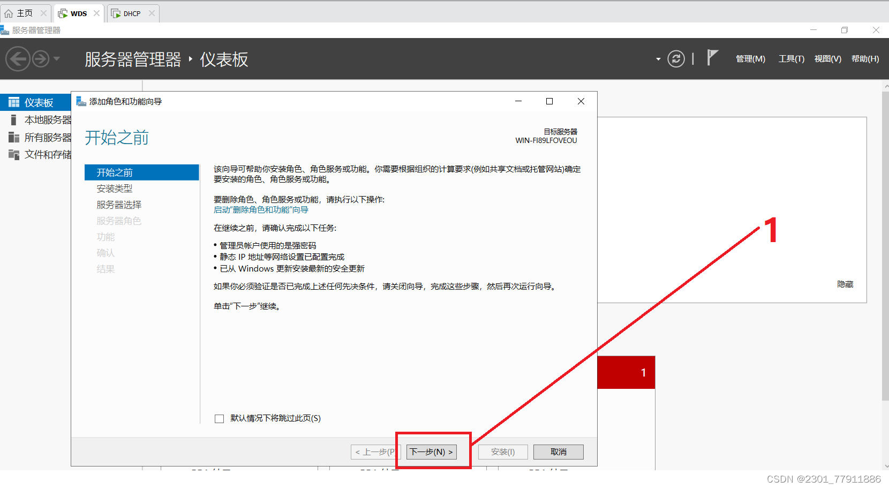Click the back navigation arrow in Server Manager
This screenshot has height=489, width=889.
[x=18, y=58]
